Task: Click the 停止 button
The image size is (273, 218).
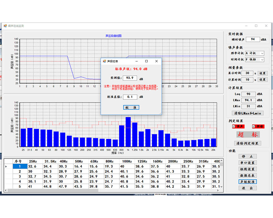Action: pyautogui.click(x=246, y=157)
